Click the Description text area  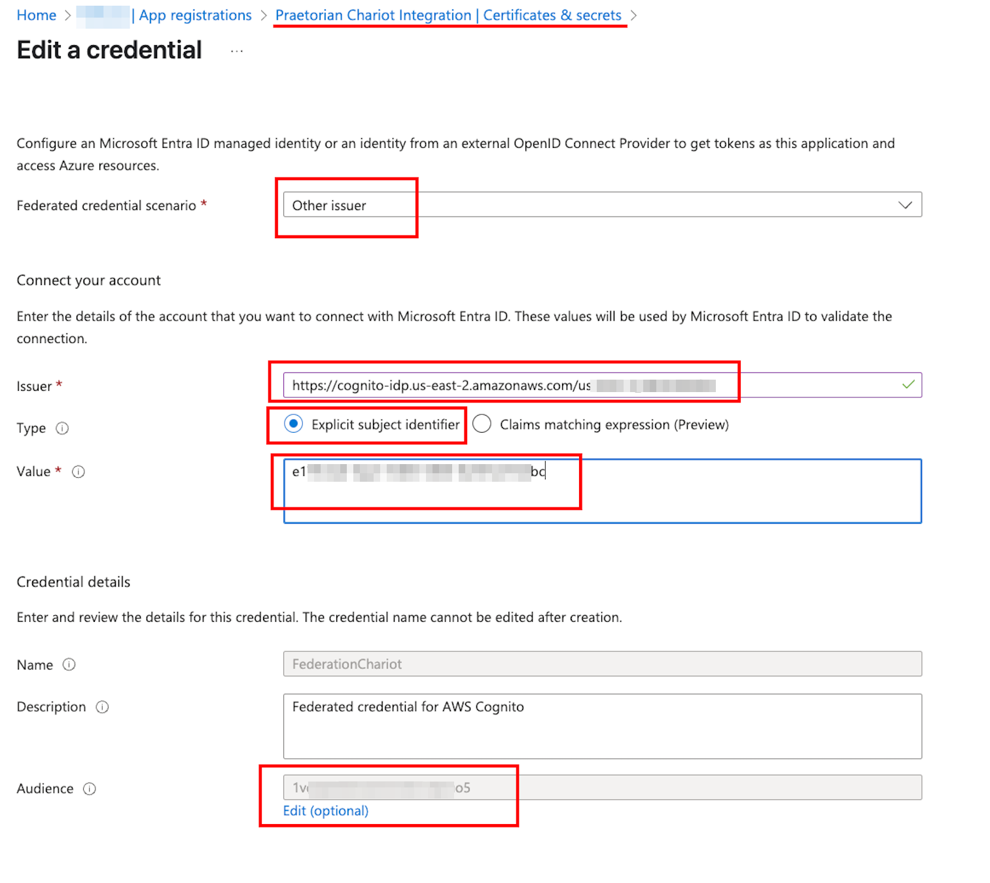pyautogui.click(x=602, y=727)
